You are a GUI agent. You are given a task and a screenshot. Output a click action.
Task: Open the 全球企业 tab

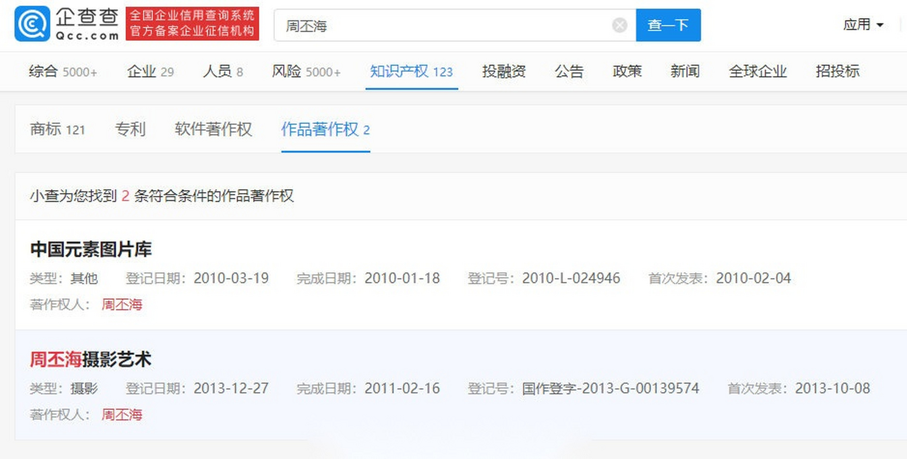click(x=757, y=71)
